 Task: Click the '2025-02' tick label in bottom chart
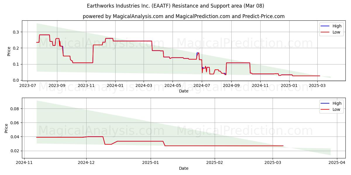[215, 163]
